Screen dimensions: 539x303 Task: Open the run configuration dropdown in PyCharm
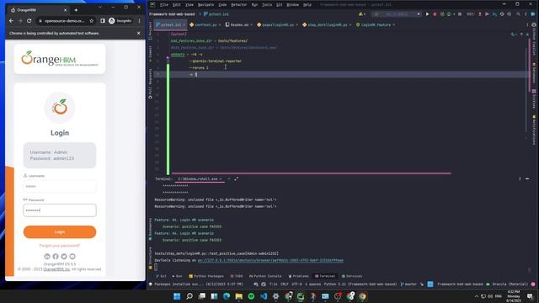[397, 14]
